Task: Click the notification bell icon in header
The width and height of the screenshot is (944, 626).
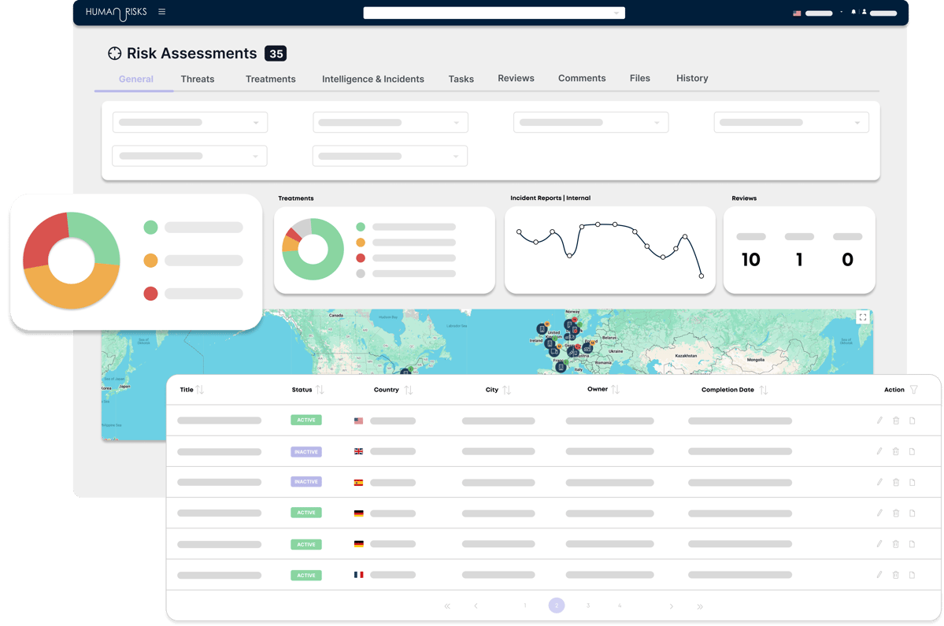Action: click(853, 12)
